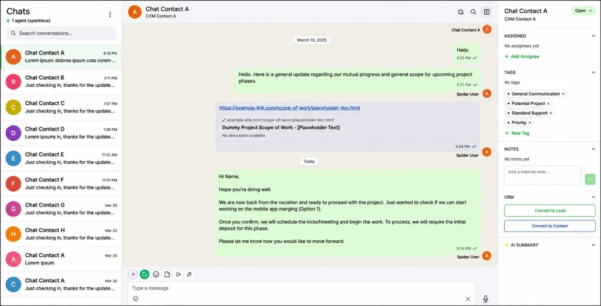Screen dimensions: 601x306
Task: Click the Add a internal note field
Action: 543,175
